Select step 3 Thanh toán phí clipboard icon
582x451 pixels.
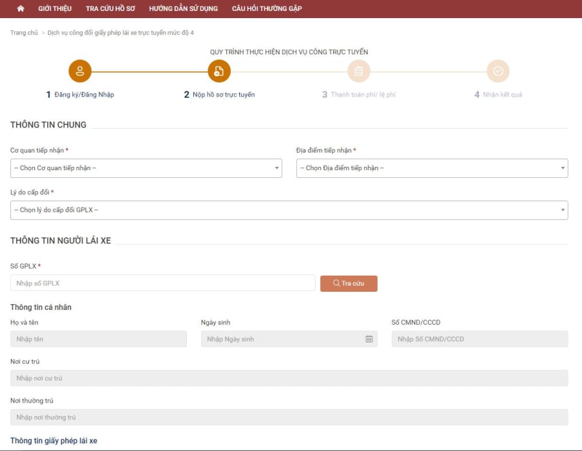358,71
